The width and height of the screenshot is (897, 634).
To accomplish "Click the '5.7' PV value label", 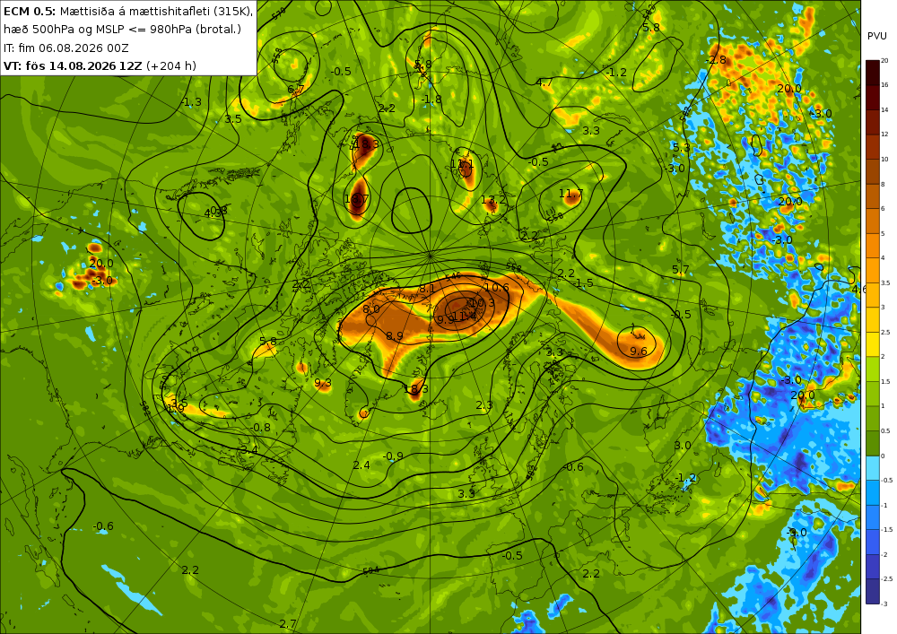I will pyautogui.click(x=681, y=269).
